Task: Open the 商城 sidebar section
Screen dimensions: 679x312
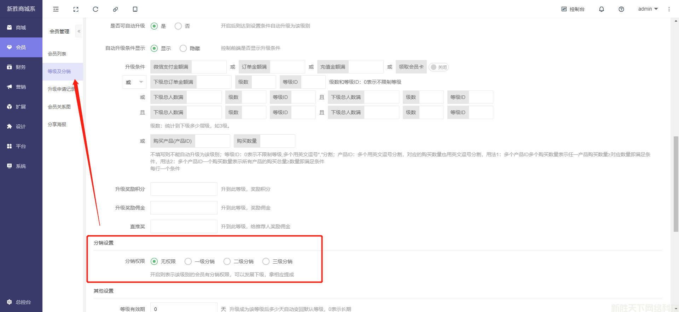Action: [21, 28]
